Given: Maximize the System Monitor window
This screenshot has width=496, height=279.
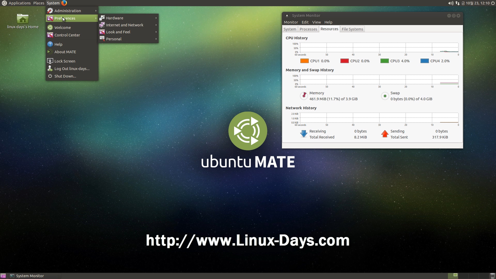Looking at the screenshot, I should pyautogui.click(x=454, y=16).
